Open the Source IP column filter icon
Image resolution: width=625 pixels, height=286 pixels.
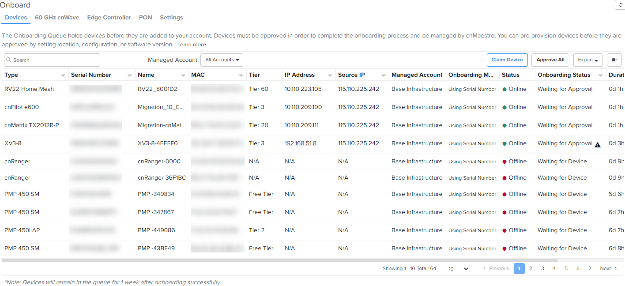pos(383,75)
